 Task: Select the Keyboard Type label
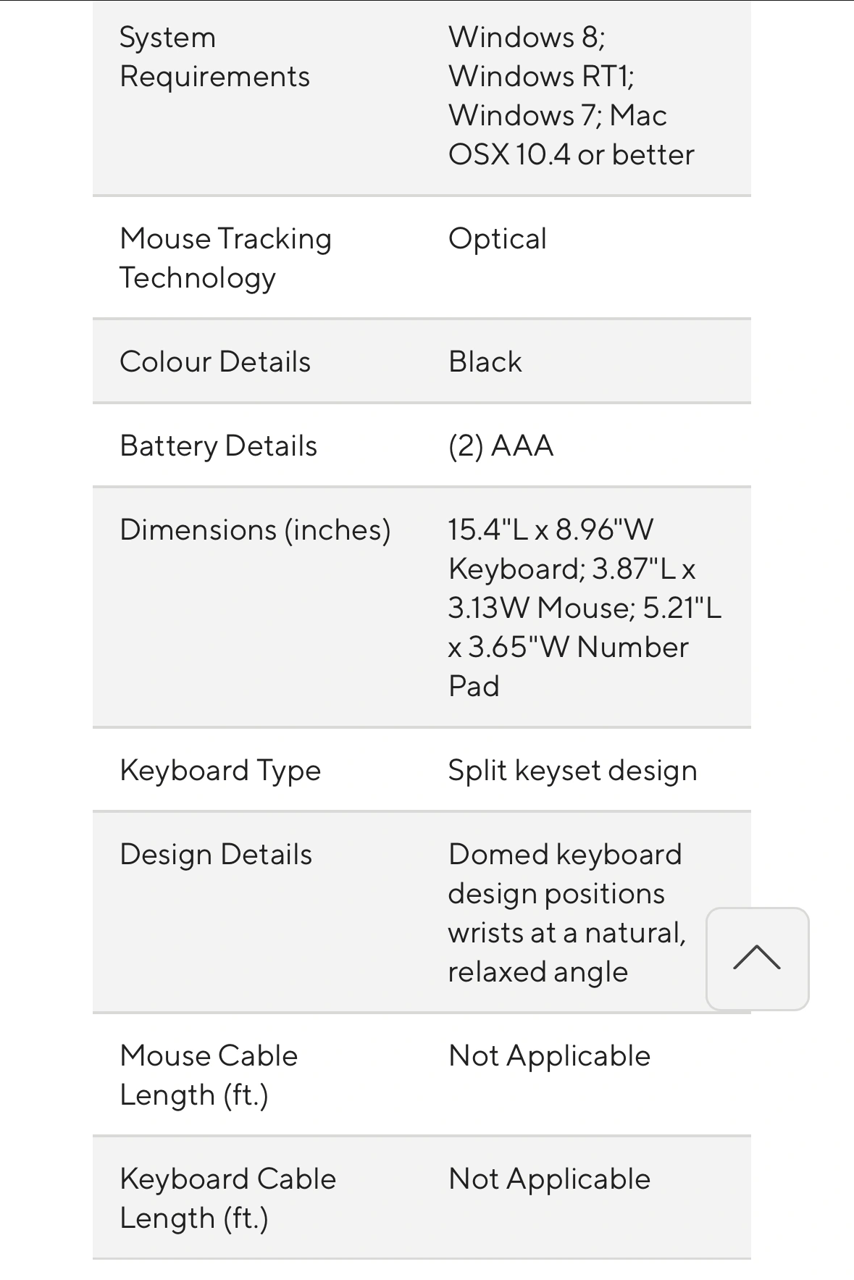tap(220, 770)
